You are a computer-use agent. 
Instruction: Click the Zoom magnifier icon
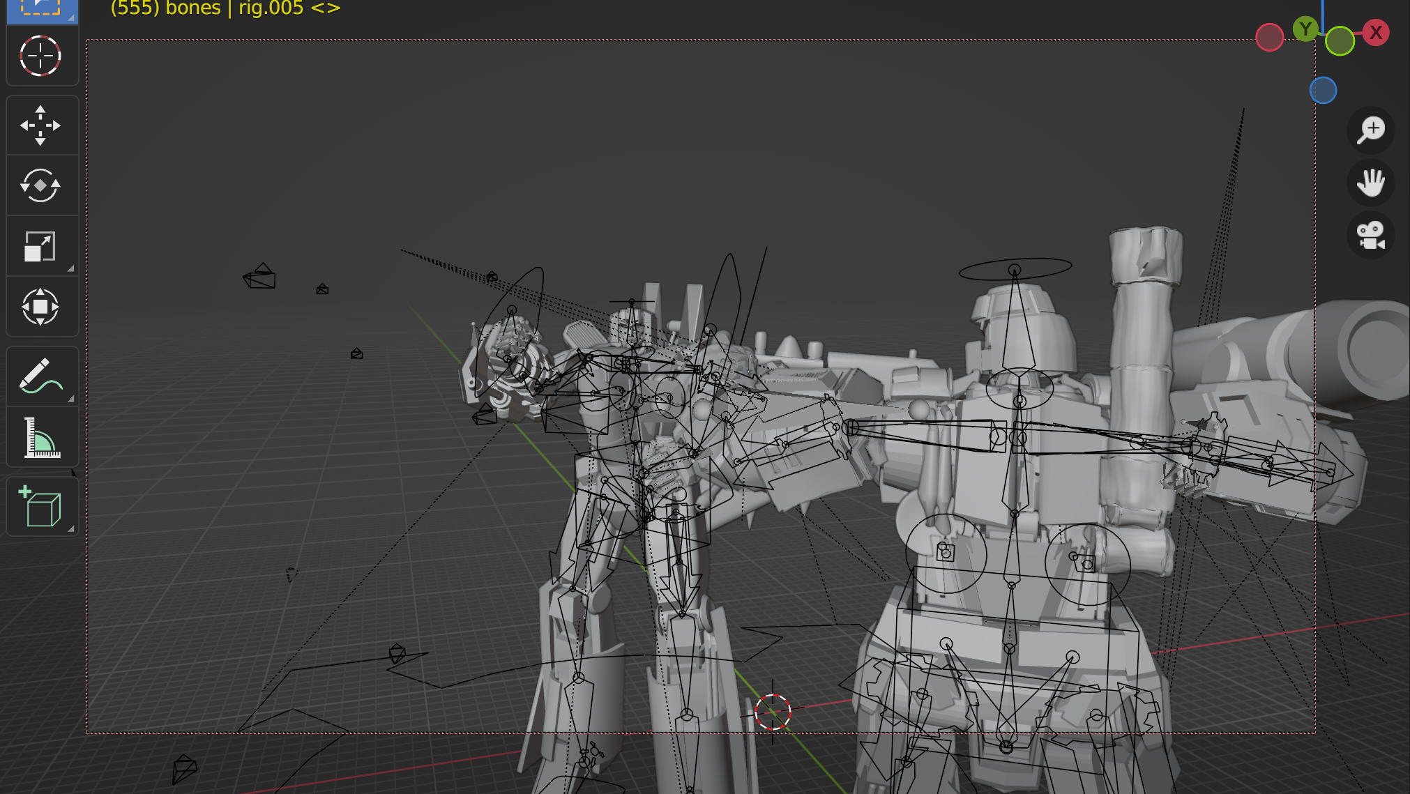click(1371, 130)
